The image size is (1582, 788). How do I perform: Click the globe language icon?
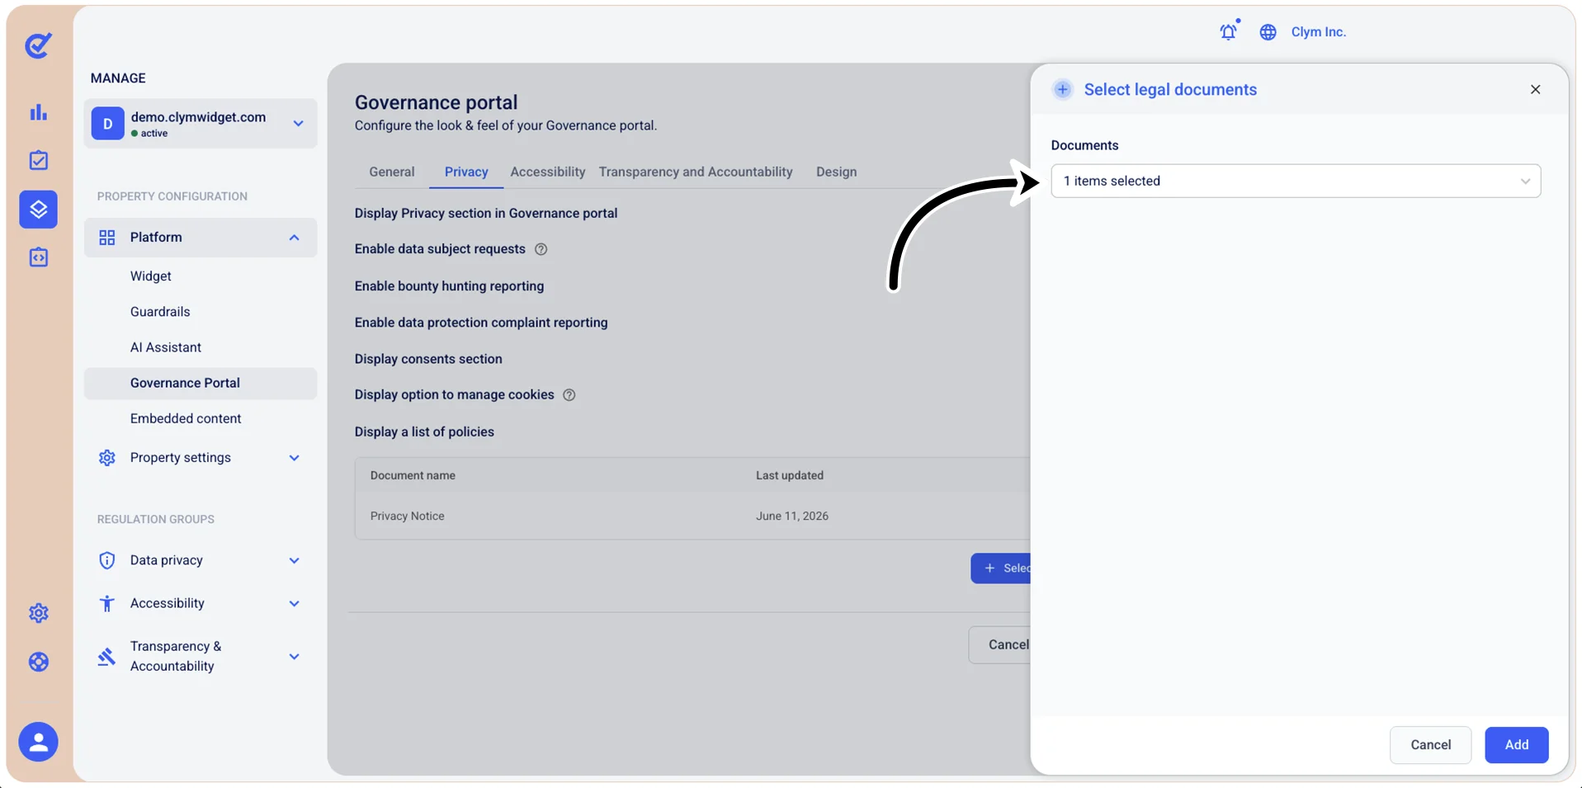(x=1268, y=32)
